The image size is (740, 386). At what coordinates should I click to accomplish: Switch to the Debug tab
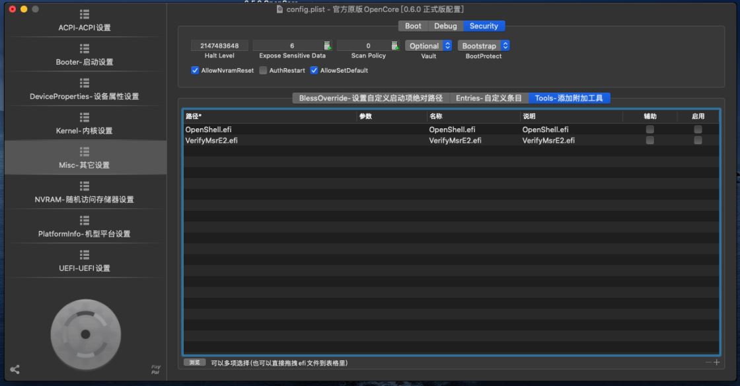click(x=445, y=26)
